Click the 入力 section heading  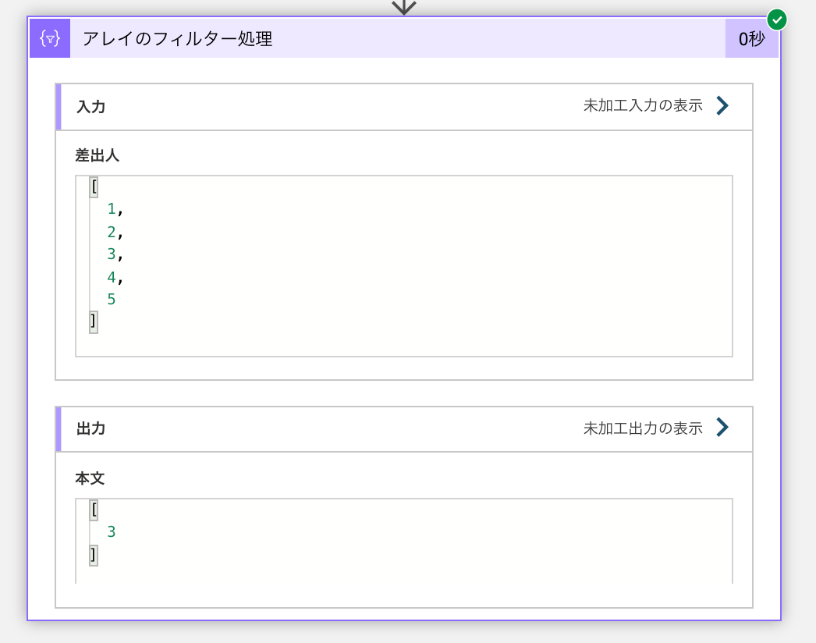(91, 107)
